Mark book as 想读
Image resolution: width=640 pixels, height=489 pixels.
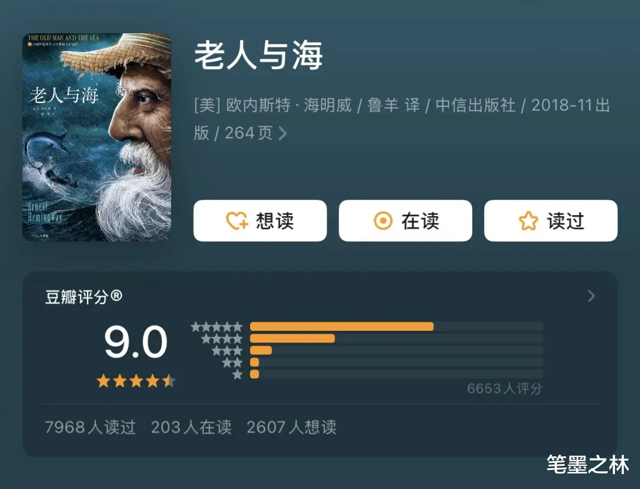point(260,221)
